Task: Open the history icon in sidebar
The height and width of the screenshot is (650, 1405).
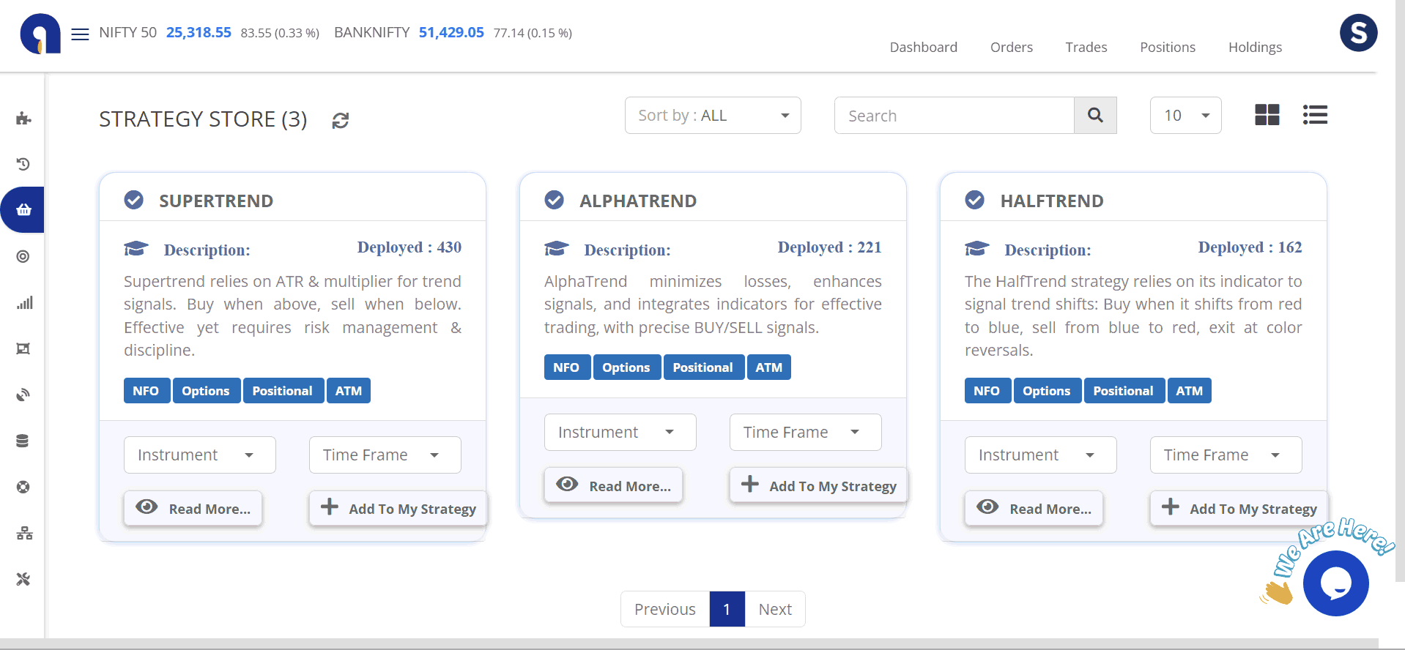Action: point(23,164)
